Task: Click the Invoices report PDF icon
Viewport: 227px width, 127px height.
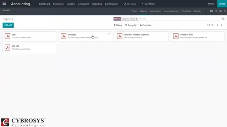Action: point(63,36)
